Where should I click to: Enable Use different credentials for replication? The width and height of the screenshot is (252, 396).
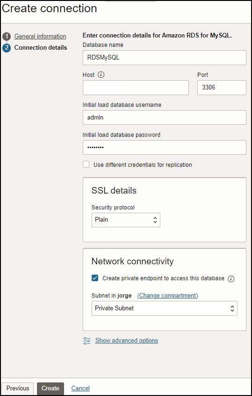(86, 164)
